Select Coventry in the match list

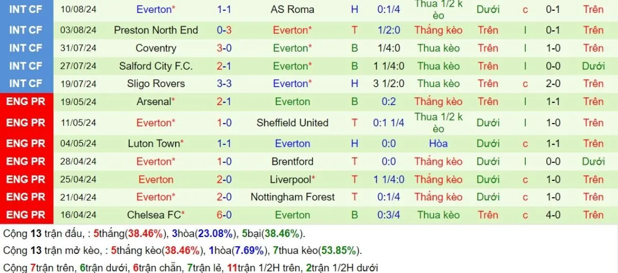click(156, 48)
